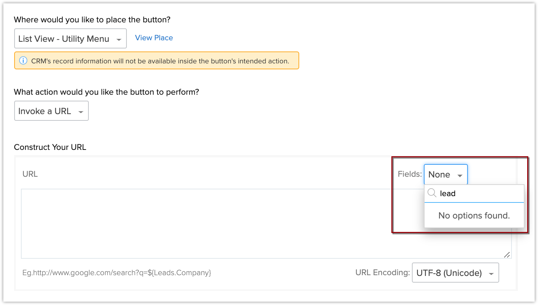Click the "Where would you like to place" question
The height and width of the screenshot is (305, 538).
tap(95, 19)
